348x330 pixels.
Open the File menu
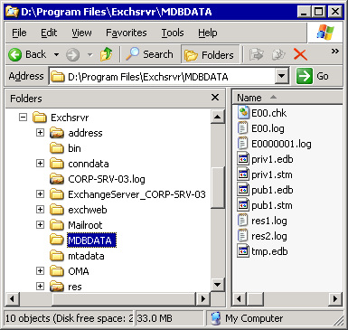(x=19, y=33)
